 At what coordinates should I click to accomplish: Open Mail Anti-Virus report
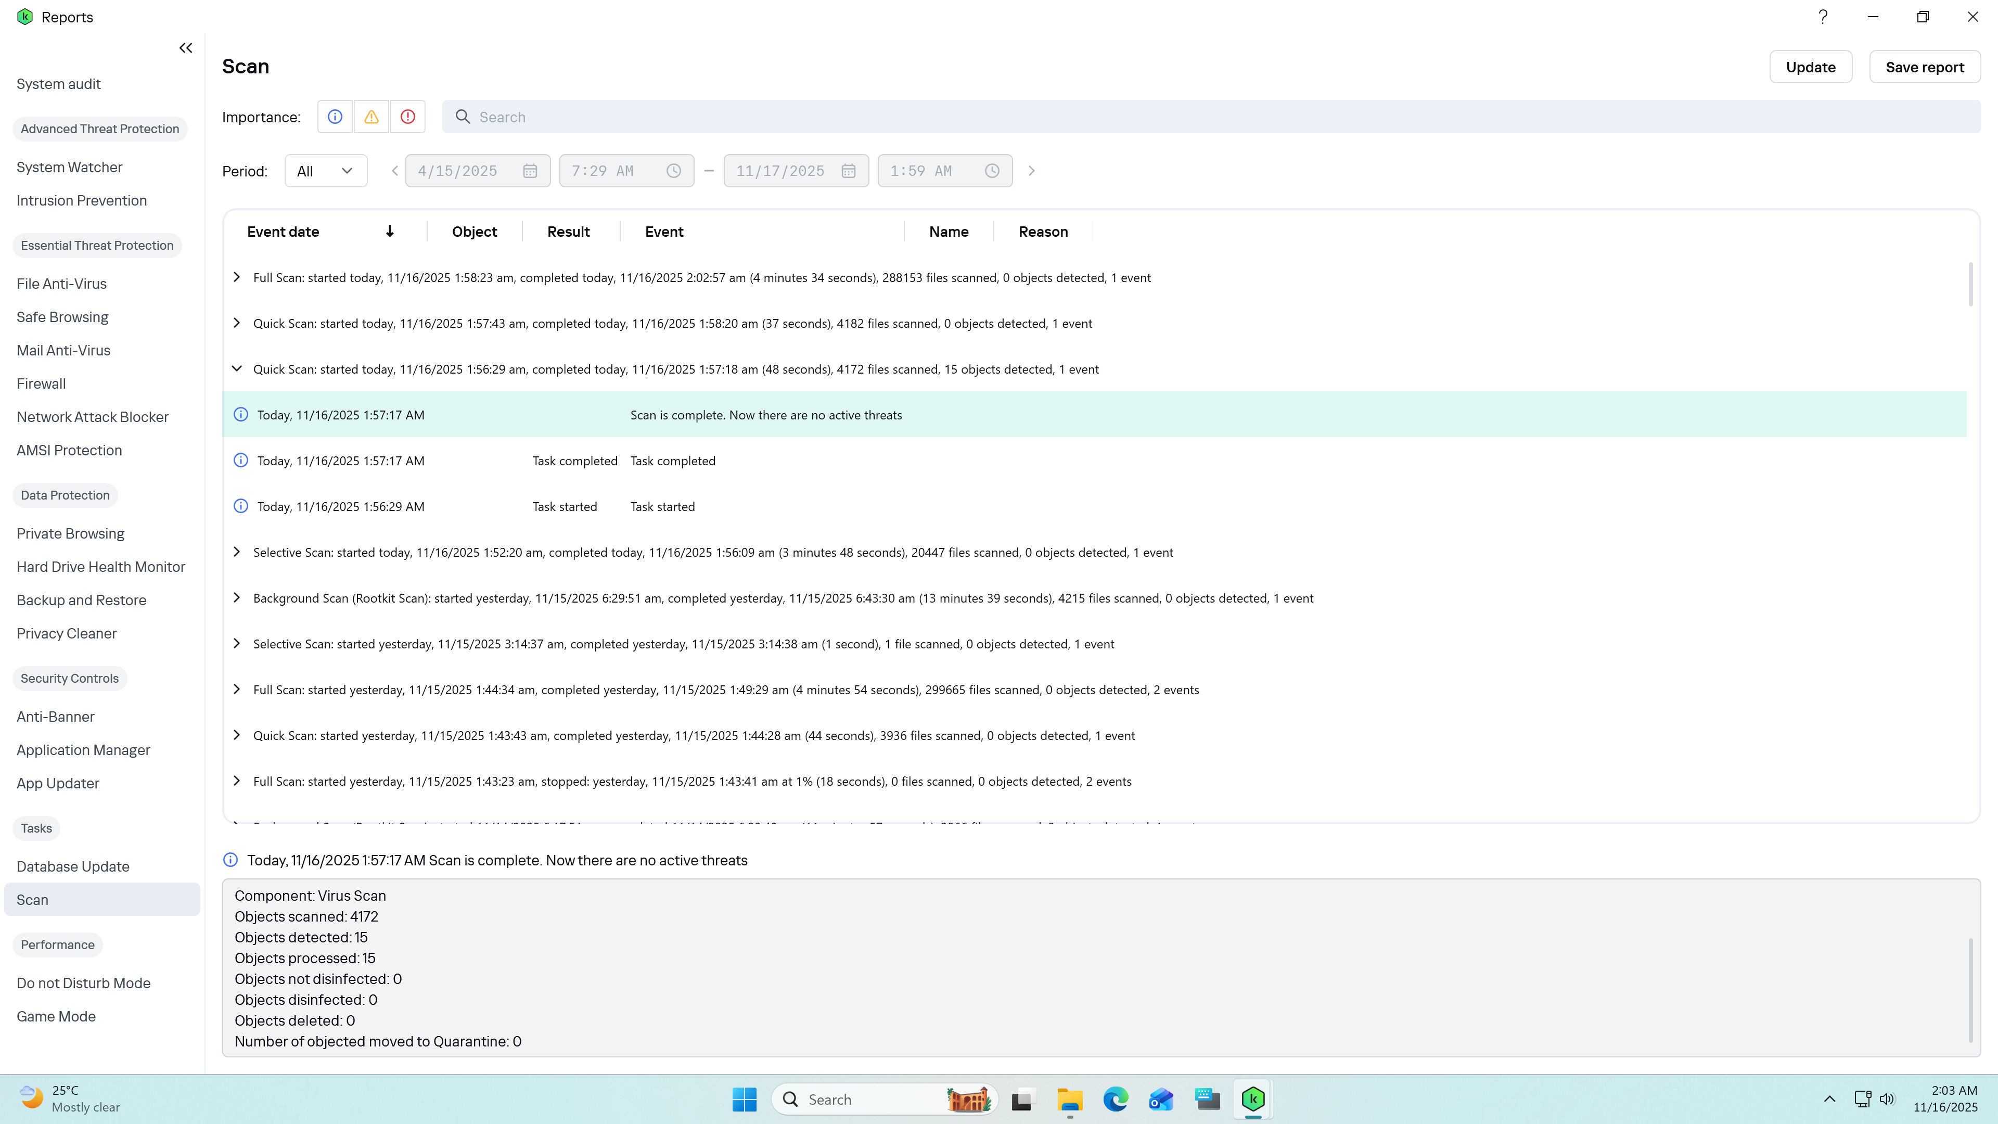coord(63,351)
